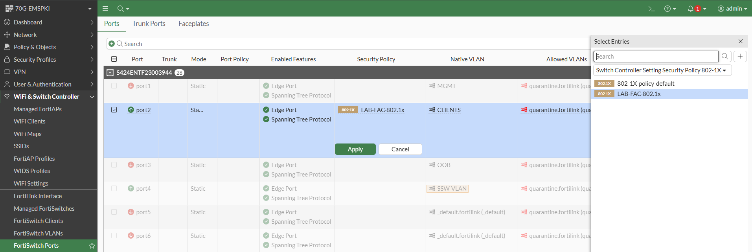Uncheck the port2 row checkbox

click(x=114, y=110)
